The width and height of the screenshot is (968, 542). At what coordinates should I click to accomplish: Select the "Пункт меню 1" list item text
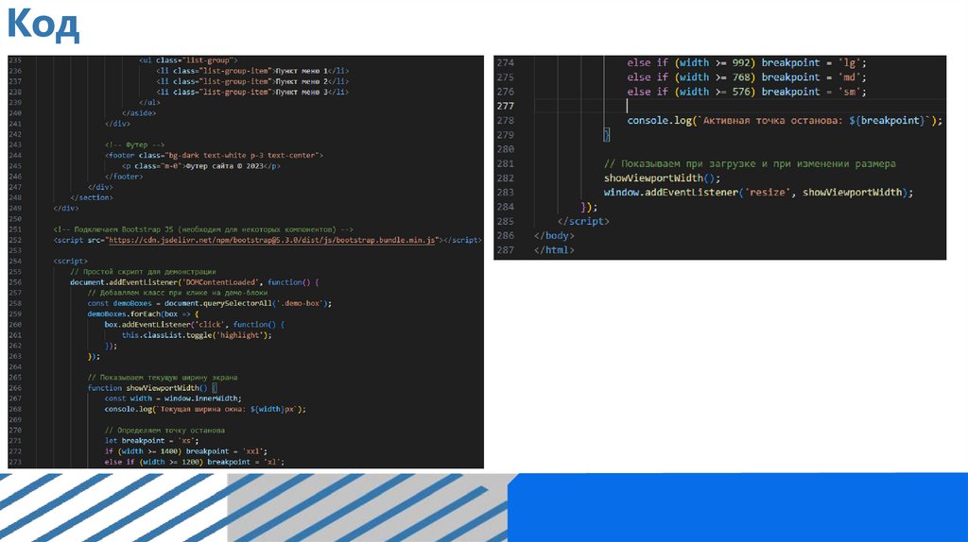click(302, 71)
